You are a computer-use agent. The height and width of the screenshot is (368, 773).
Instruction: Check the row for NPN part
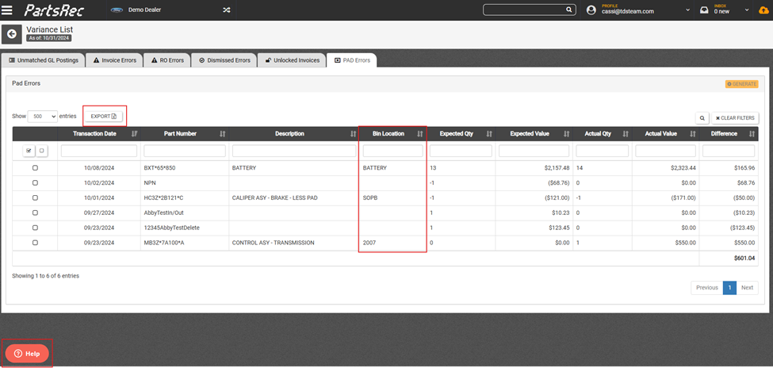tap(35, 183)
